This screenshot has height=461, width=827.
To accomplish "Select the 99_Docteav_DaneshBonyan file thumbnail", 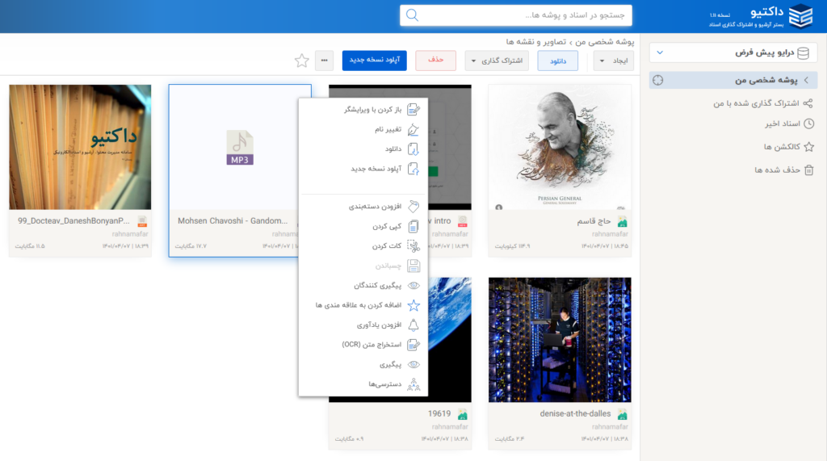I will tap(80, 147).
